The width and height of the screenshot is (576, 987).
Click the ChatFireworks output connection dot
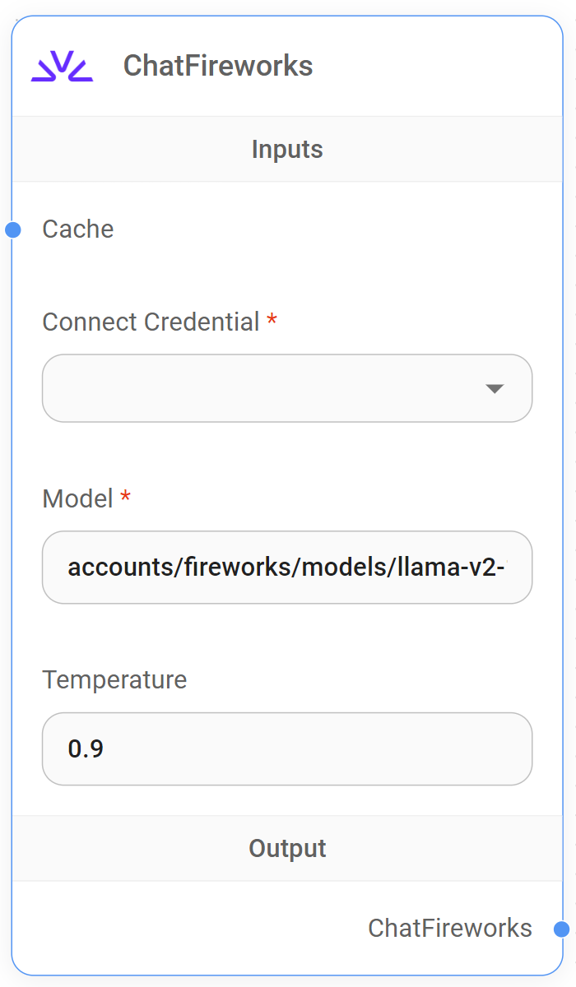[564, 929]
